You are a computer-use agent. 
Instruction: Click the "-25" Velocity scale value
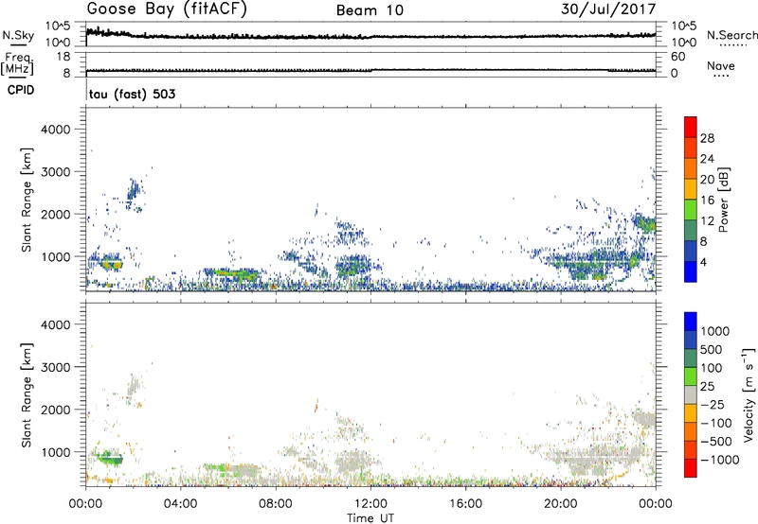tap(712, 404)
